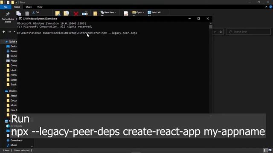Screen dimensions: 273x153
Task: Open the Stock folder in sidebar
Action: [x=12, y=85]
